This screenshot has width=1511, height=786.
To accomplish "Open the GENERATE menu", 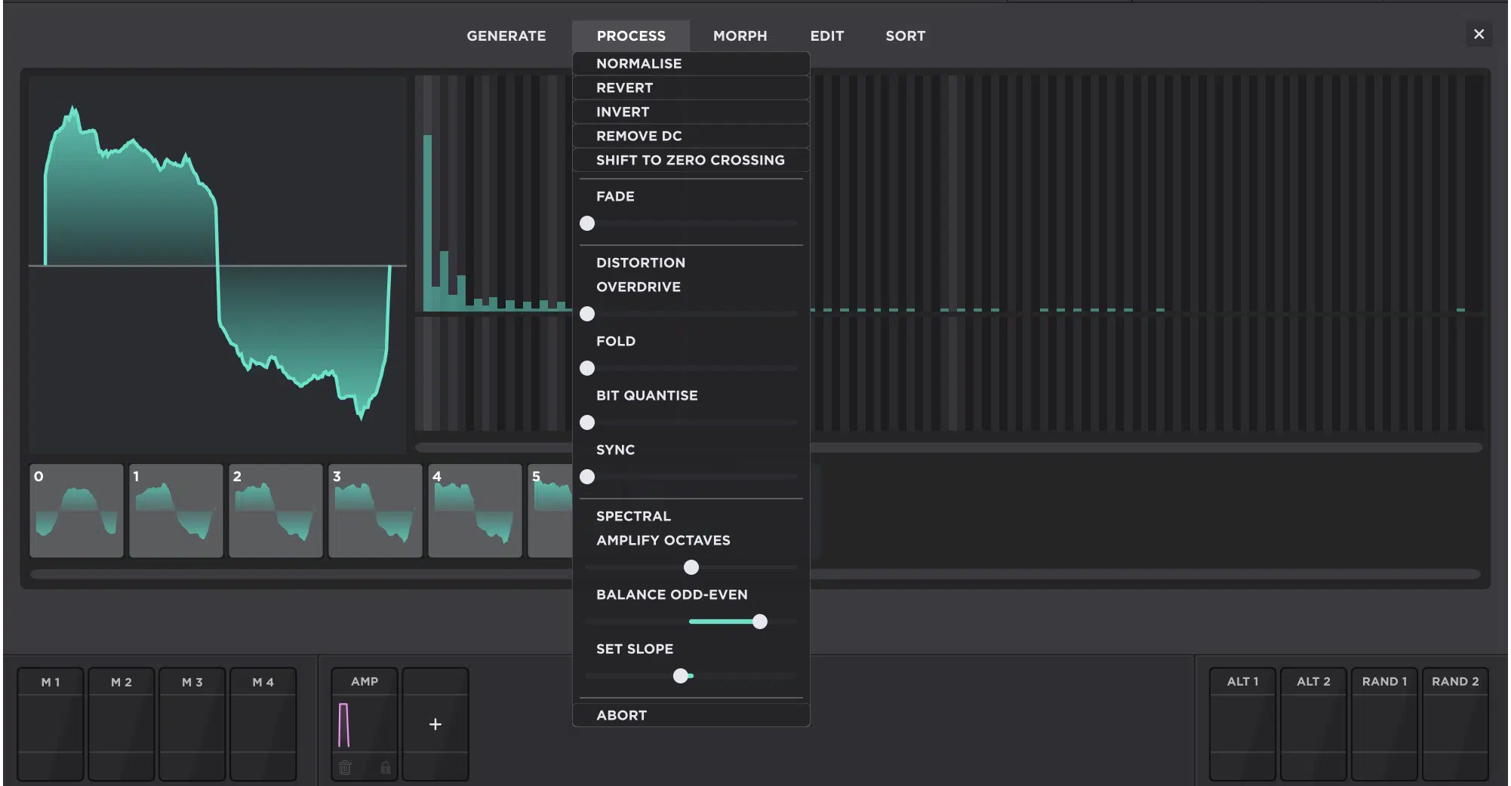I will pyautogui.click(x=506, y=35).
